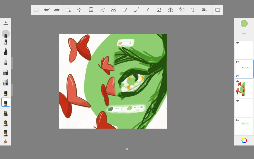The width and height of the screenshot is (254, 159).
Task: Hide the topmost layer via eye
Action: pyautogui.click(x=237, y=43)
